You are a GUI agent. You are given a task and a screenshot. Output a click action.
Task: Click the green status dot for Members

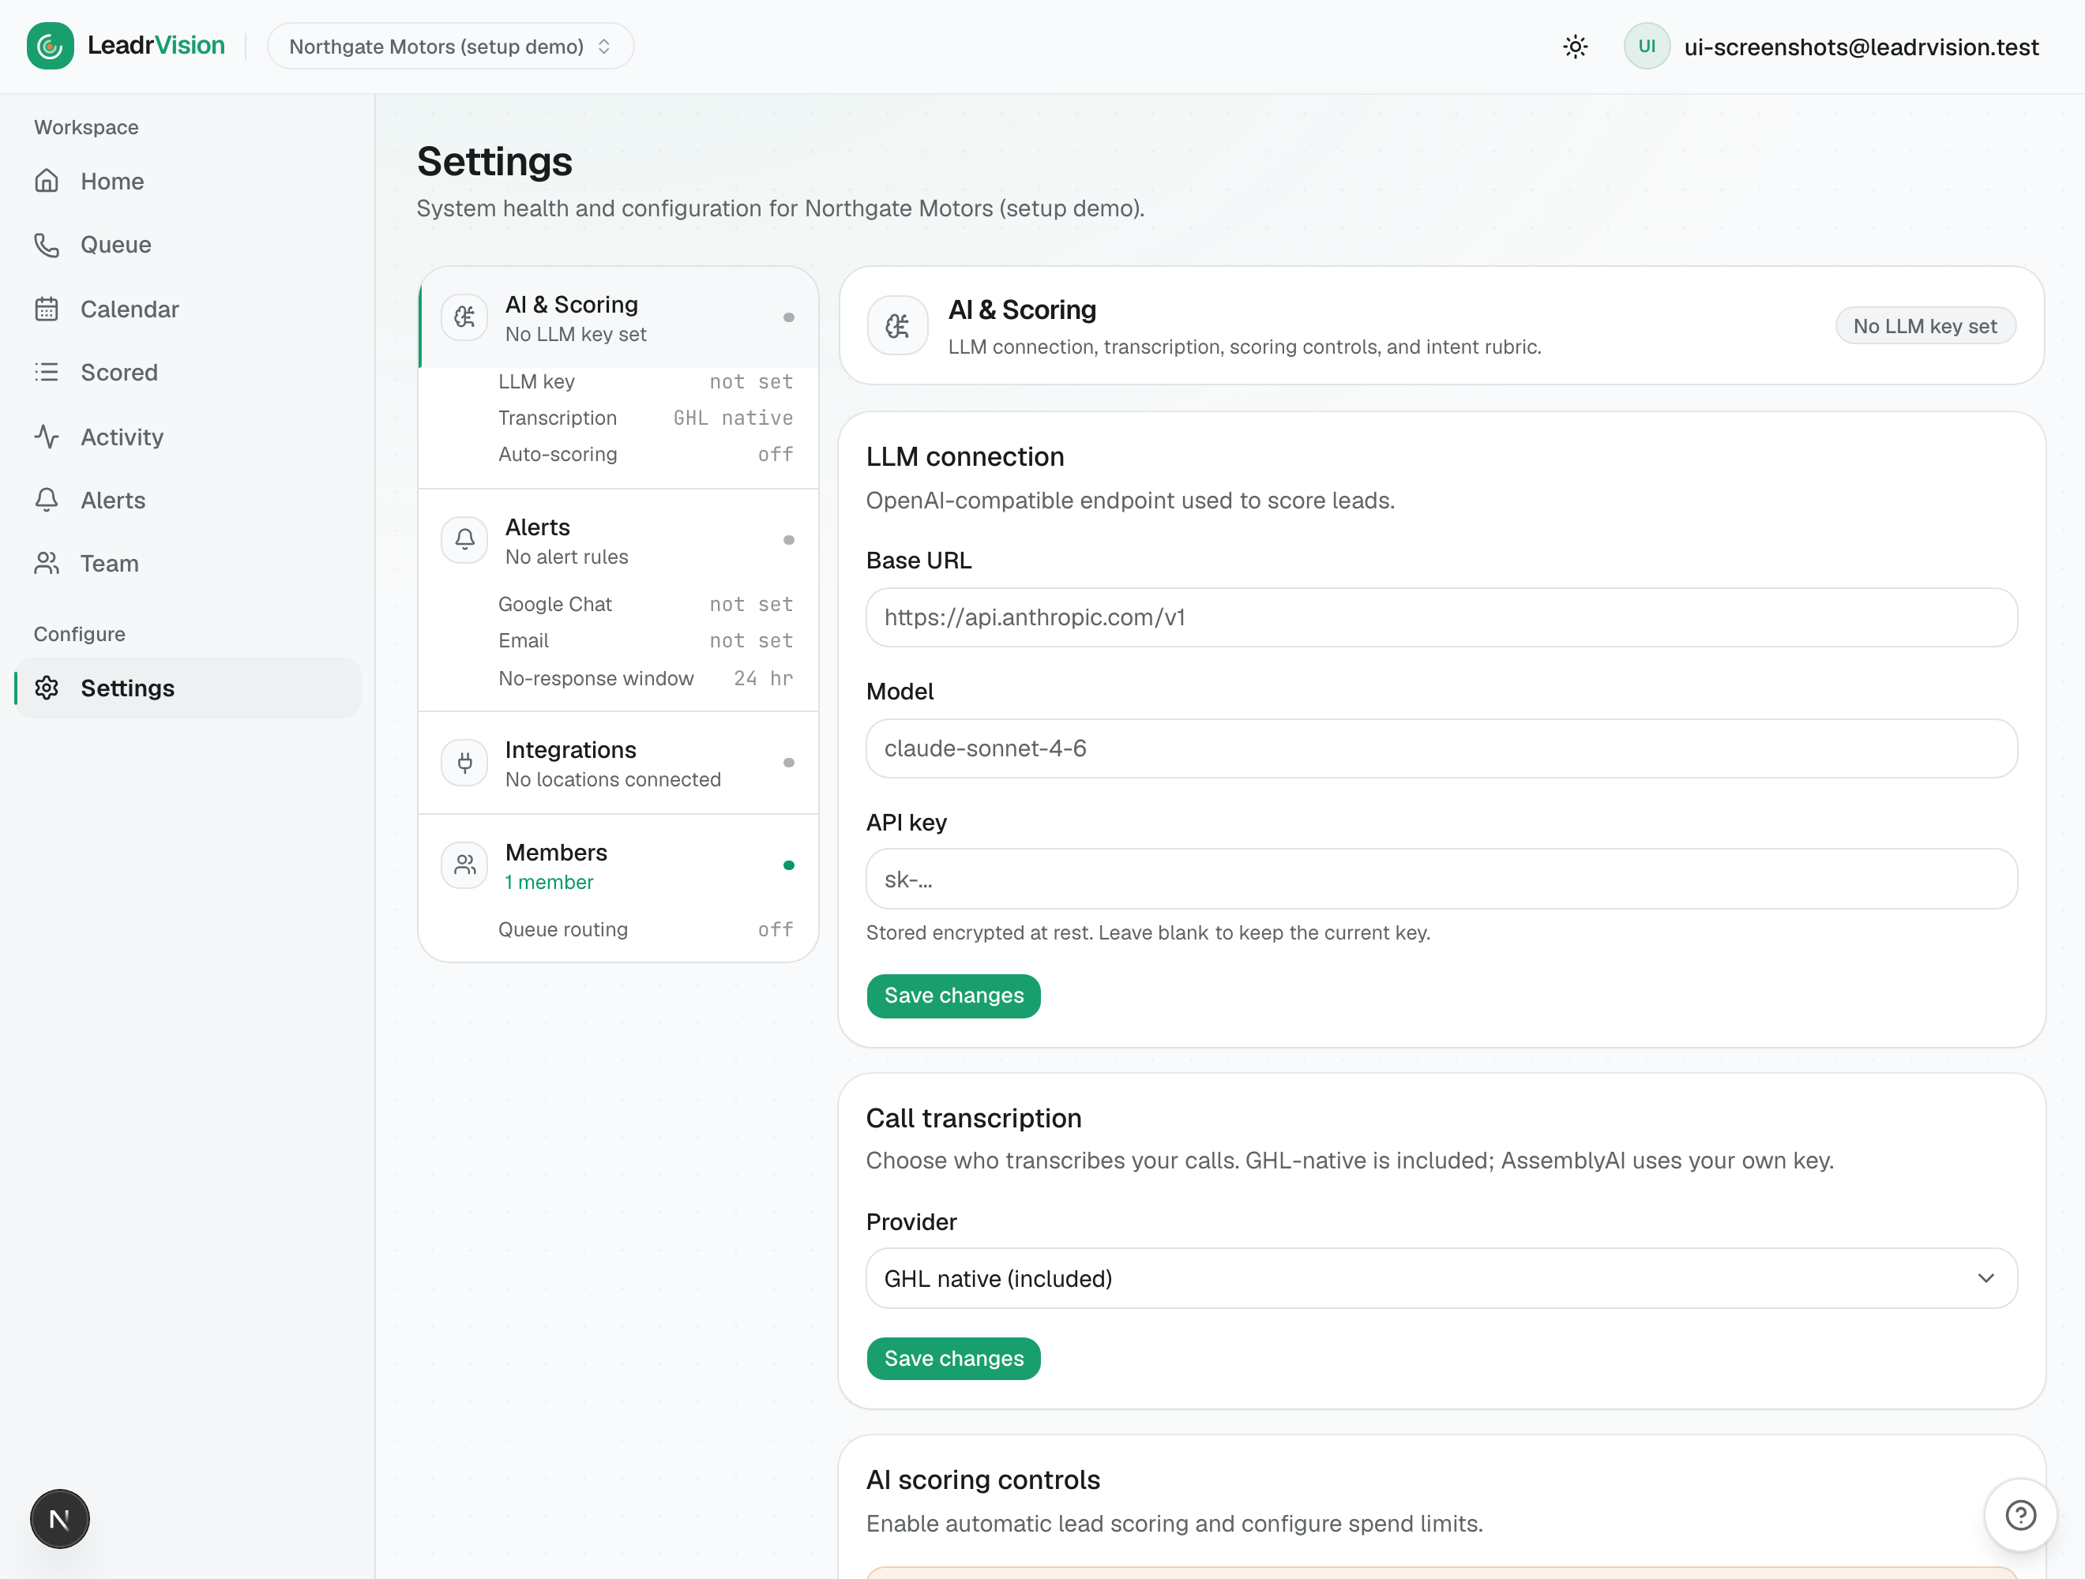789,865
